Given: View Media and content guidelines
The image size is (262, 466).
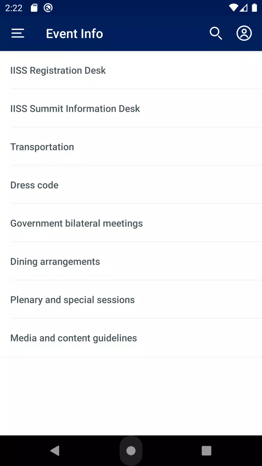Looking at the screenshot, I should [131, 338].
